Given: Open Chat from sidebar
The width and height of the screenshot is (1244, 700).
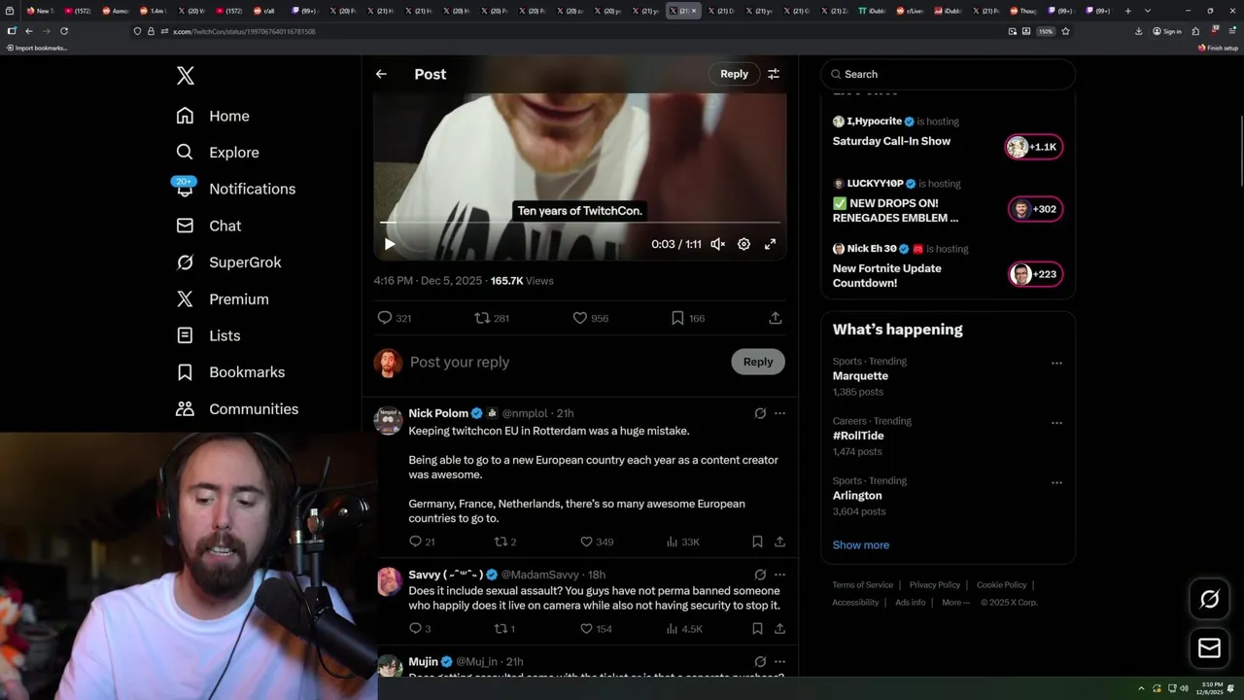Looking at the screenshot, I should (x=208, y=226).
